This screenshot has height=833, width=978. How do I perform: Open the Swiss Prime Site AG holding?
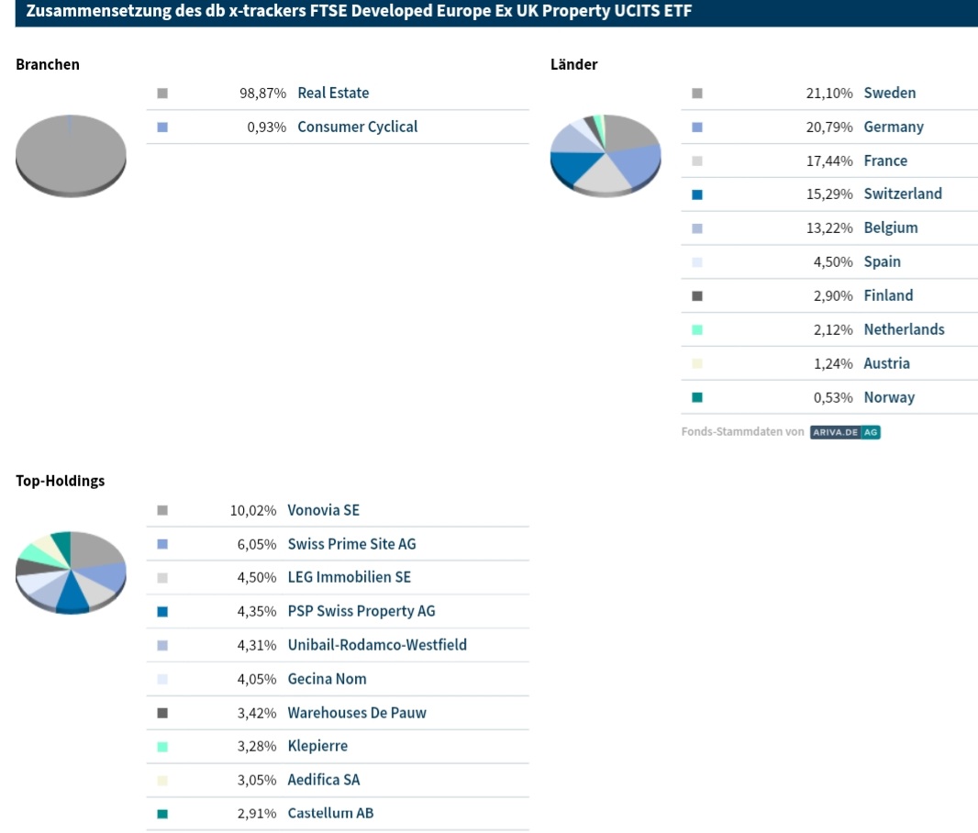coord(351,544)
